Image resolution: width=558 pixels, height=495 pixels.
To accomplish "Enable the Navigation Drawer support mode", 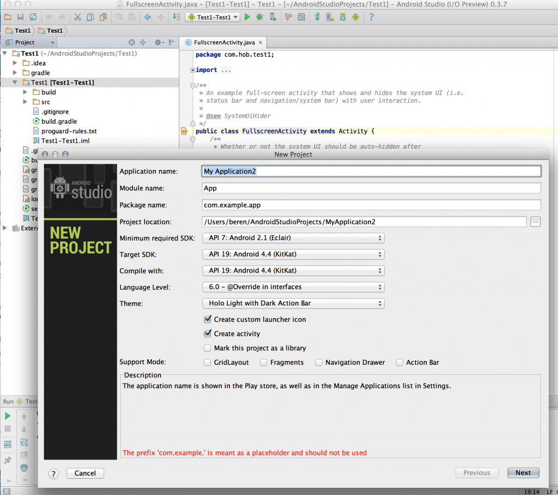I will (319, 362).
